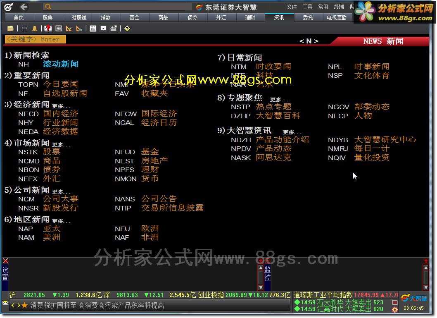Open the 设置 vertical tab

point(5,273)
